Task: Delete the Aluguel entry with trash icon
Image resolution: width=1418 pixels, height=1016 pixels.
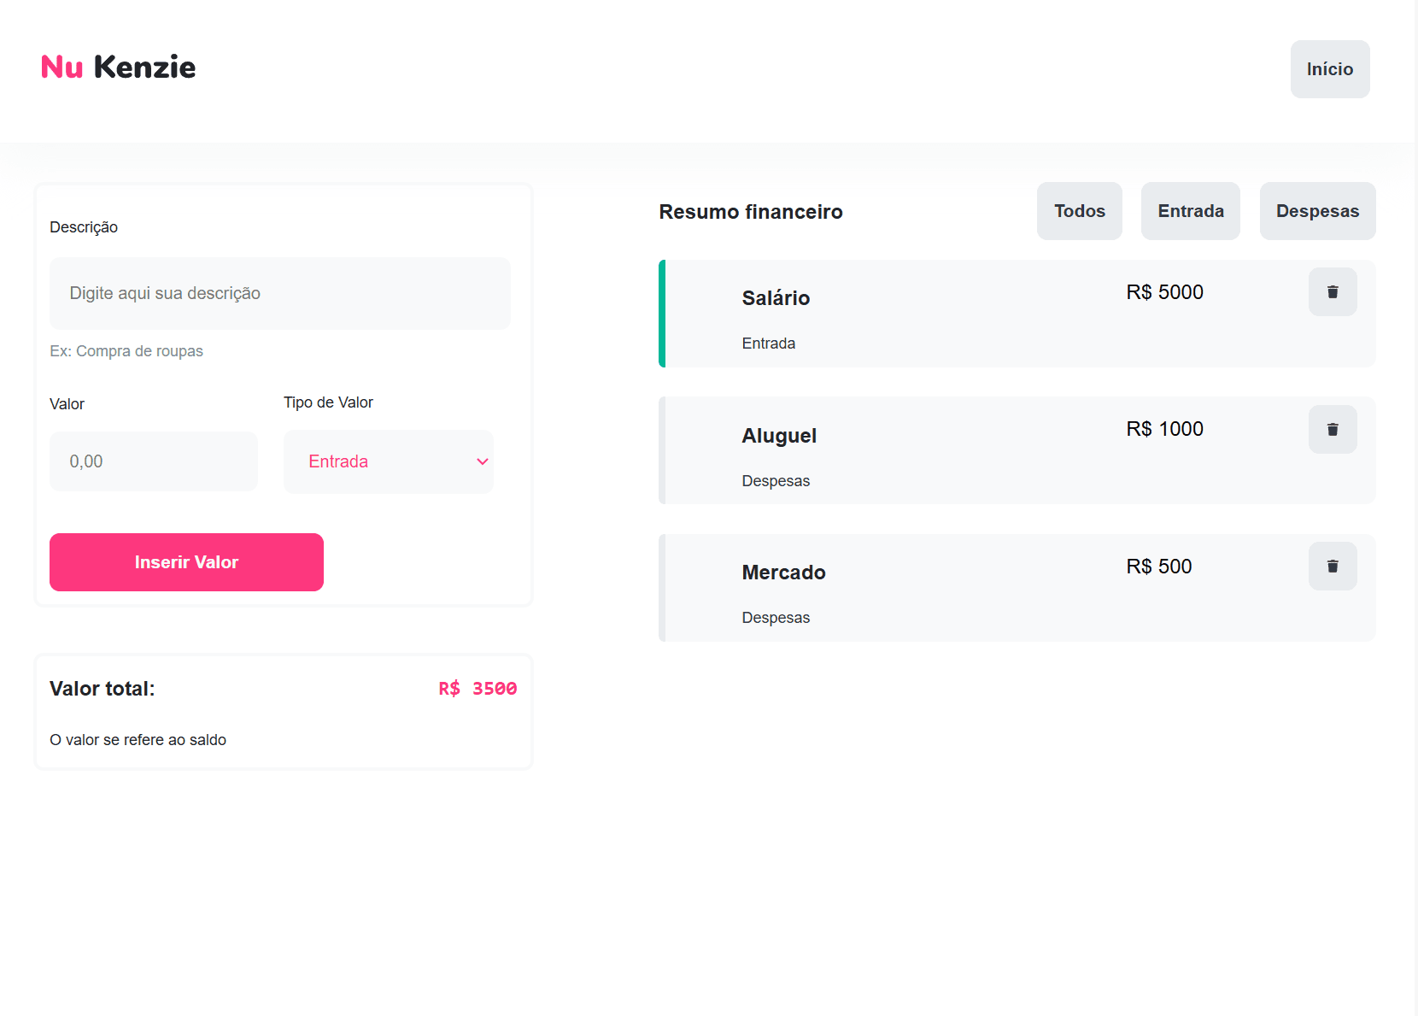Action: click(x=1333, y=429)
